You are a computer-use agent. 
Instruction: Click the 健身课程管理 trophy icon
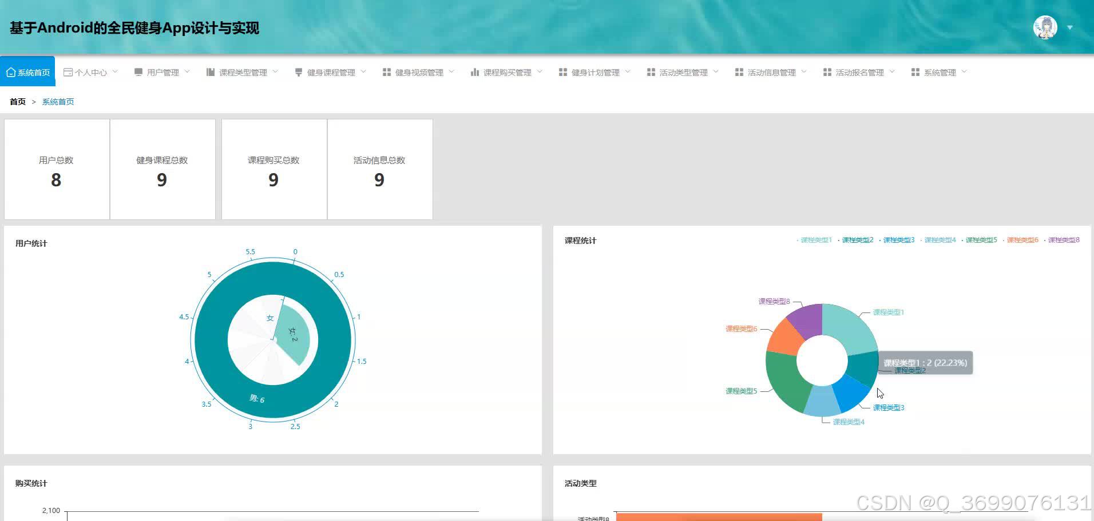(x=299, y=72)
